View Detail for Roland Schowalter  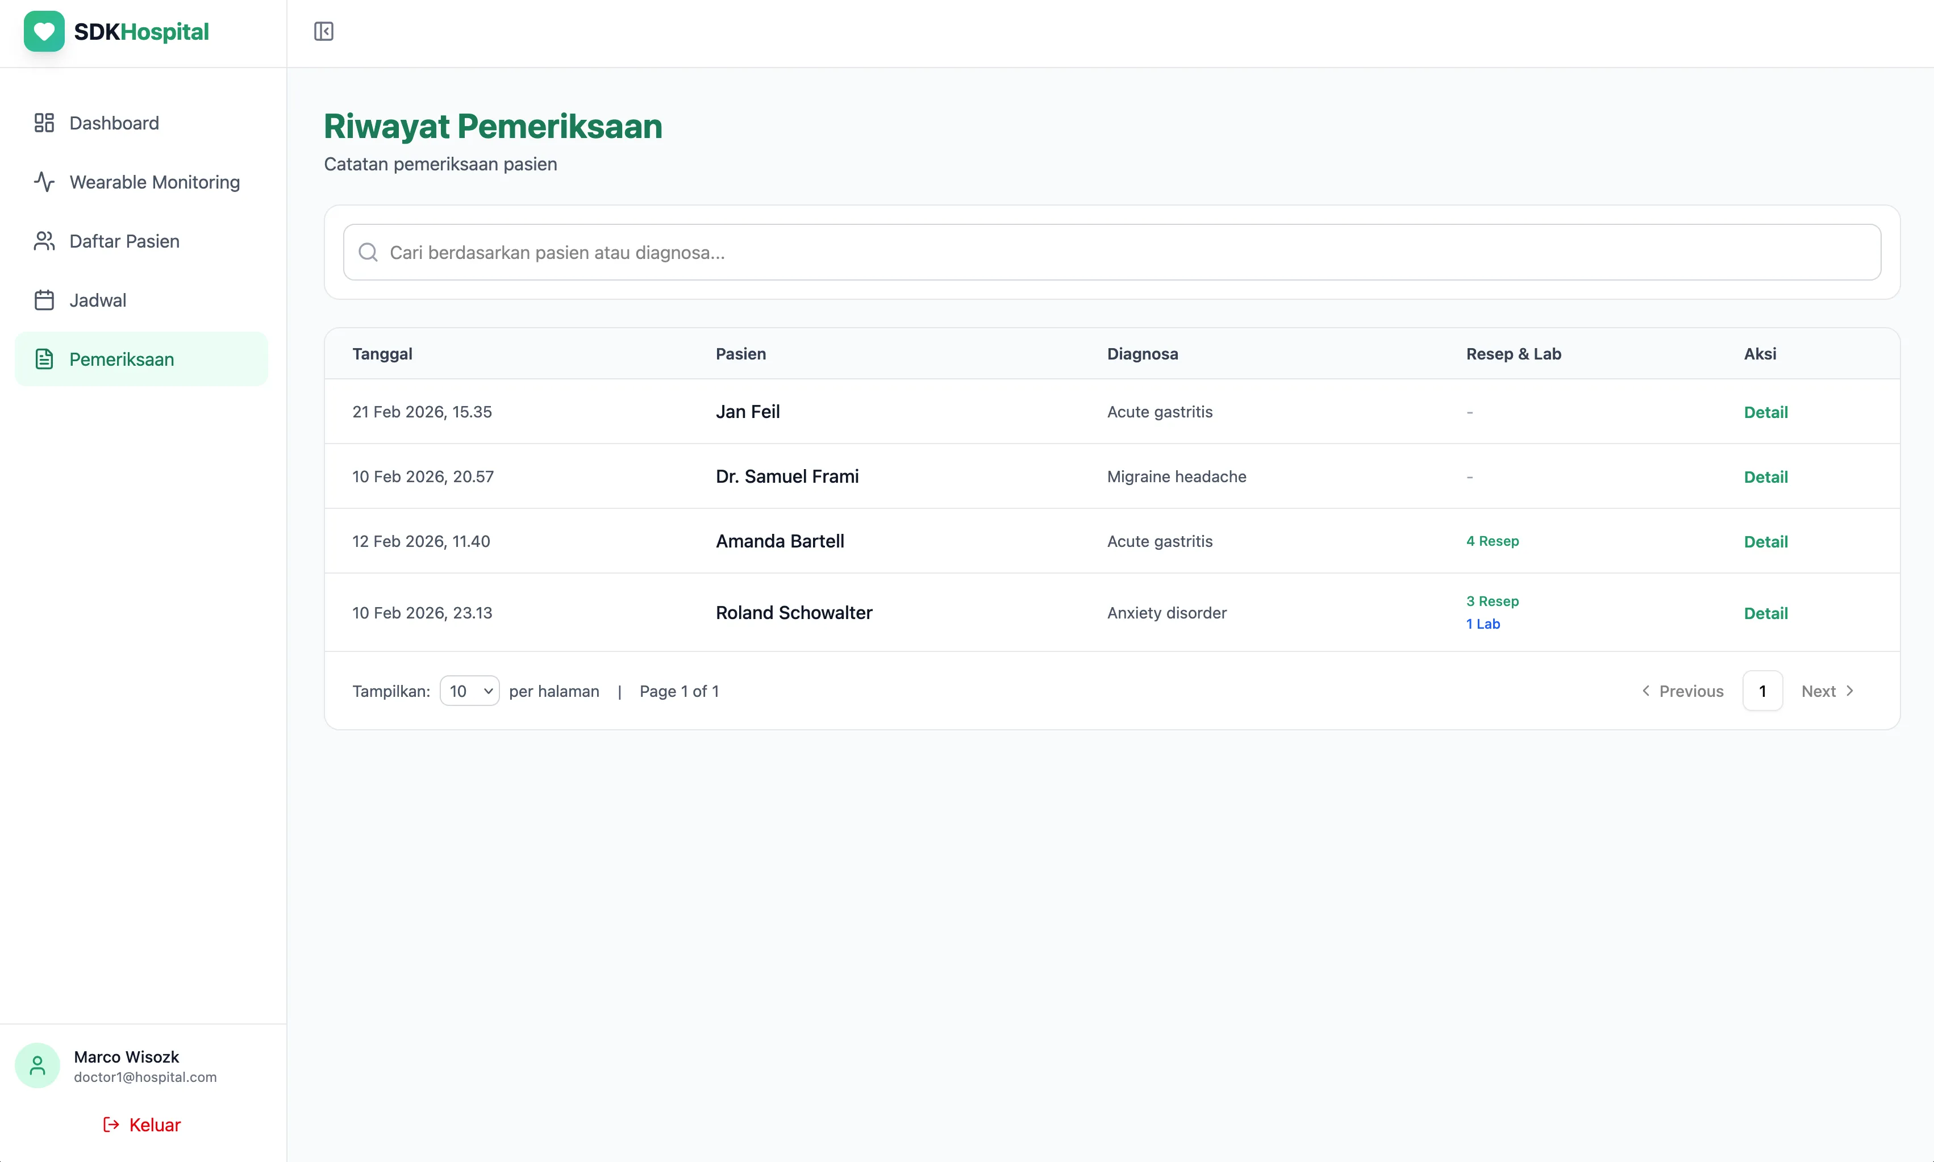1765,613
